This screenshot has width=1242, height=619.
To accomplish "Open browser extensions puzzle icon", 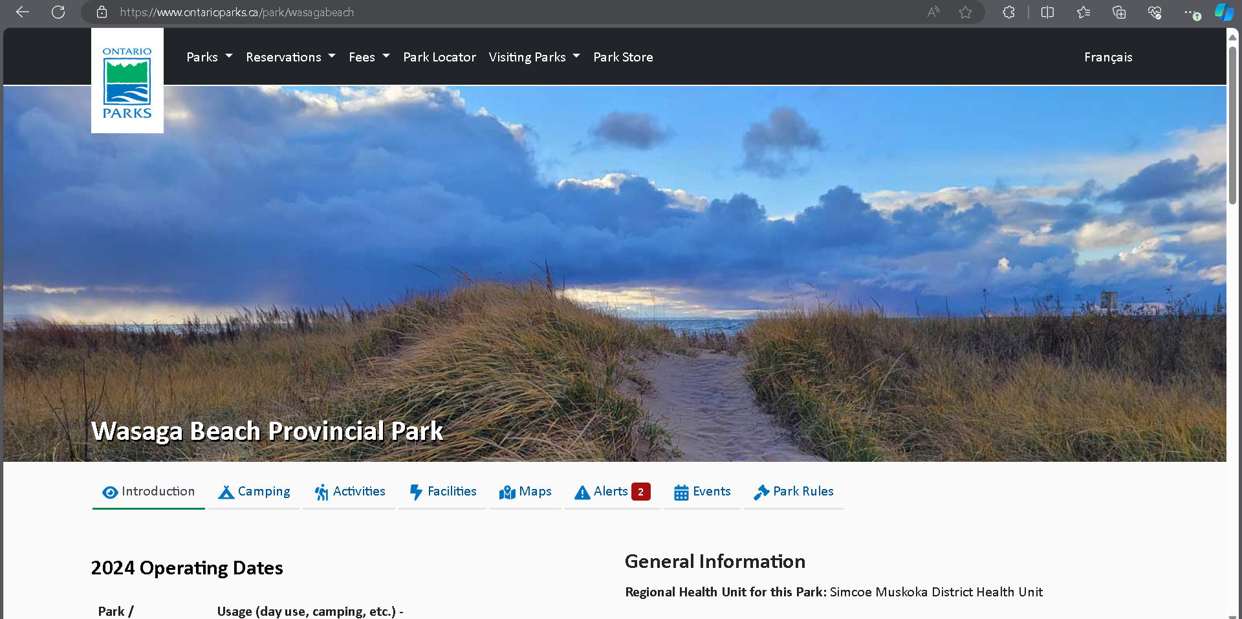I will click(x=1008, y=12).
